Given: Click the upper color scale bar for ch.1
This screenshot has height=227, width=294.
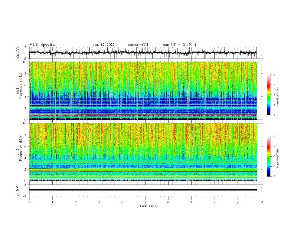Looking at the screenshot, I should pos(269,95).
